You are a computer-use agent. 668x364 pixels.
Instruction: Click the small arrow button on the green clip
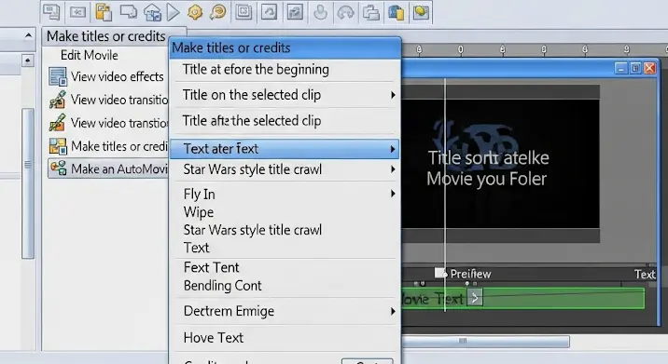click(475, 298)
